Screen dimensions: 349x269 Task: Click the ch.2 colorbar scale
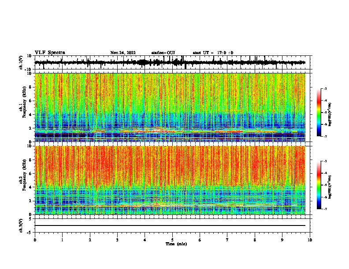point(319,185)
